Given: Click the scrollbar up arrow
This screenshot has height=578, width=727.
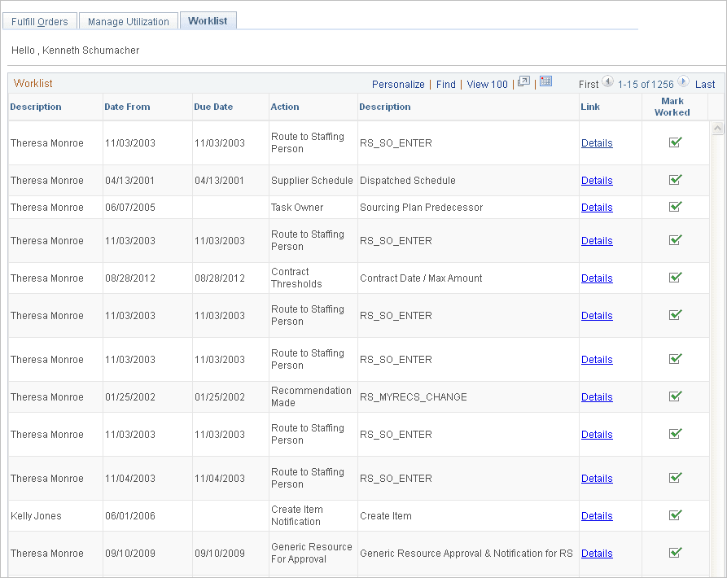Looking at the screenshot, I should (717, 127).
